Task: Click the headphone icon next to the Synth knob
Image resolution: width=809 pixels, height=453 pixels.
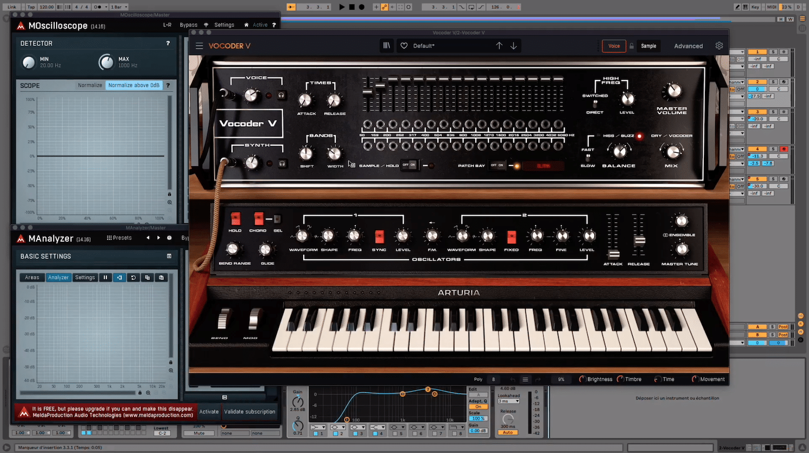Action: [281, 163]
